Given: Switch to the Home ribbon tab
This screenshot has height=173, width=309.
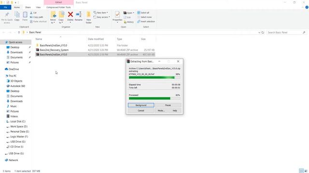Looking at the screenshot, I should [17, 7].
